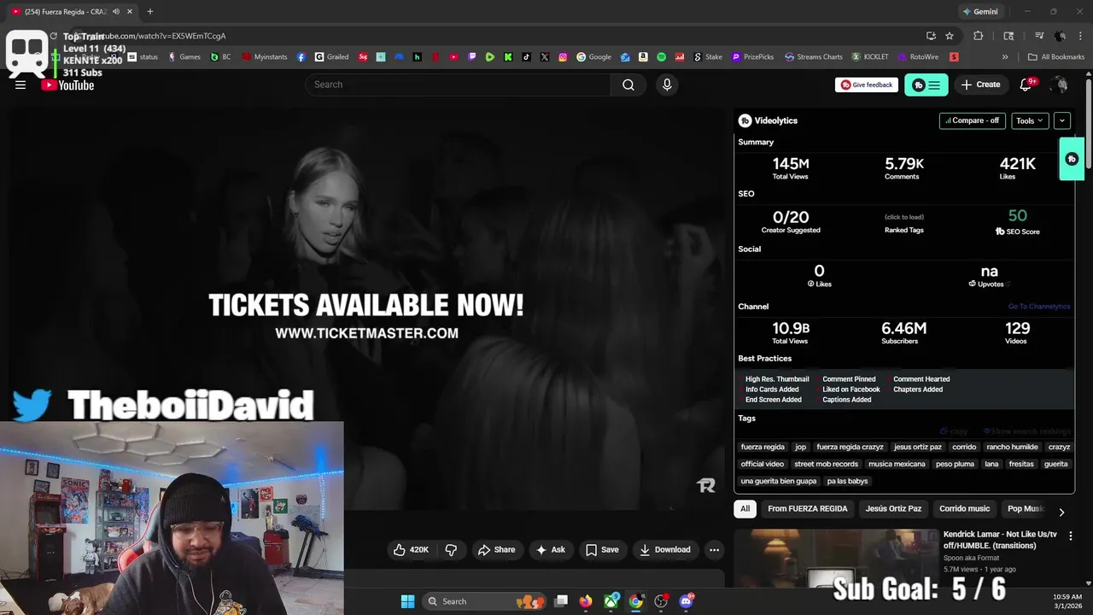
Task: Open the Kendrick Lamar video thumbnail
Action: [837, 557]
